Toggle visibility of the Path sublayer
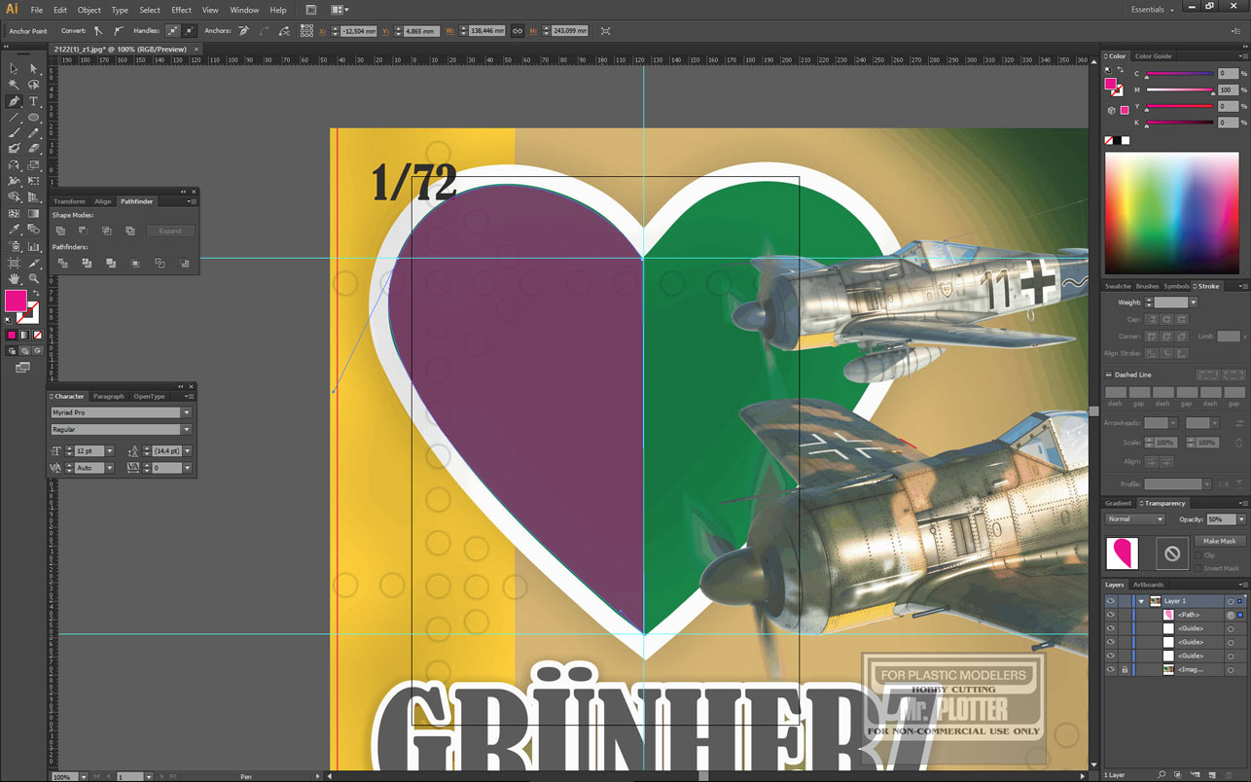 tap(1110, 615)
